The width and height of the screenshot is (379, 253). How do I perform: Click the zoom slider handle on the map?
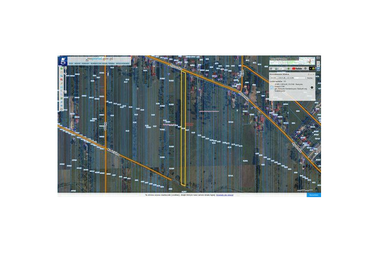65,92
